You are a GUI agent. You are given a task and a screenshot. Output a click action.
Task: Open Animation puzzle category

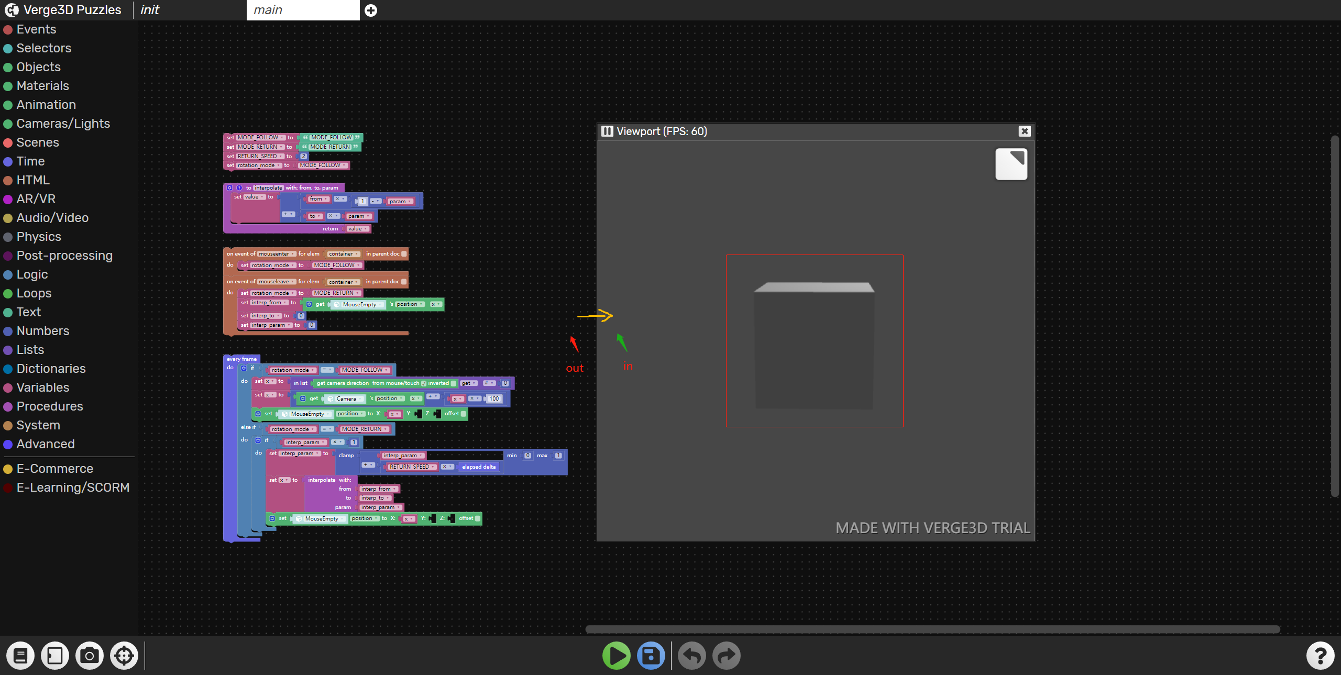[46, 105]
